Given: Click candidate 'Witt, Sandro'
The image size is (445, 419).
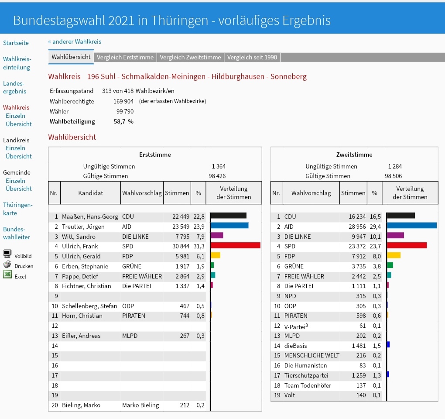Looking at the screenshot, I should 79,237.
